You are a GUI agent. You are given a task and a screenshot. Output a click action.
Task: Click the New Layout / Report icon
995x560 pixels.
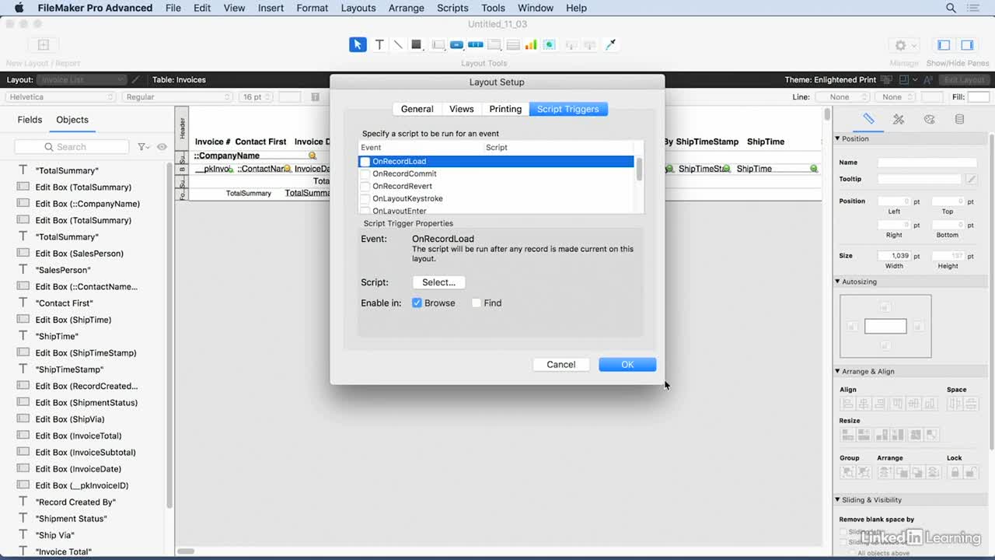(x=44, y=45)
